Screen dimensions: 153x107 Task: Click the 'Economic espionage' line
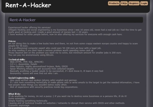click(19, 105)
